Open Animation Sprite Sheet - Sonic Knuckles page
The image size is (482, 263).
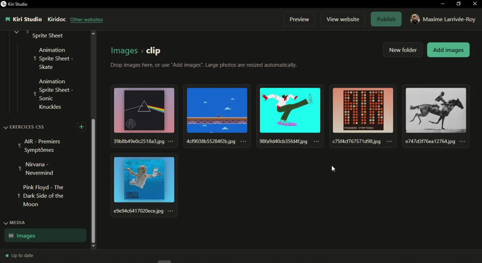tap(56, 94)
